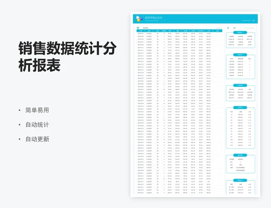This screenshot has height=208, width=271.
Task: Click the round icon heading the statistics sidebar
Action: (228, 28)
